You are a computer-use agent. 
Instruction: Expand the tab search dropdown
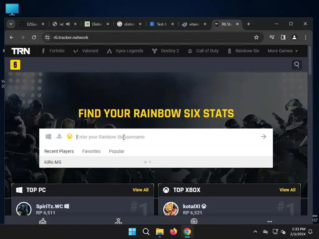pyautogui.click(x=11, y=24)
